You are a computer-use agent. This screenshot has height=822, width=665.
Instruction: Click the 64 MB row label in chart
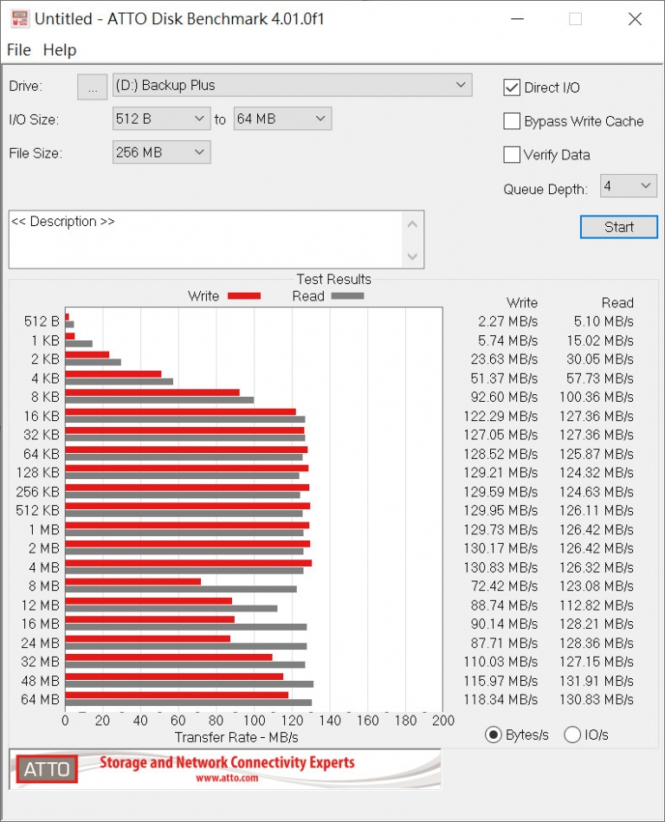[x=41, y=699]
